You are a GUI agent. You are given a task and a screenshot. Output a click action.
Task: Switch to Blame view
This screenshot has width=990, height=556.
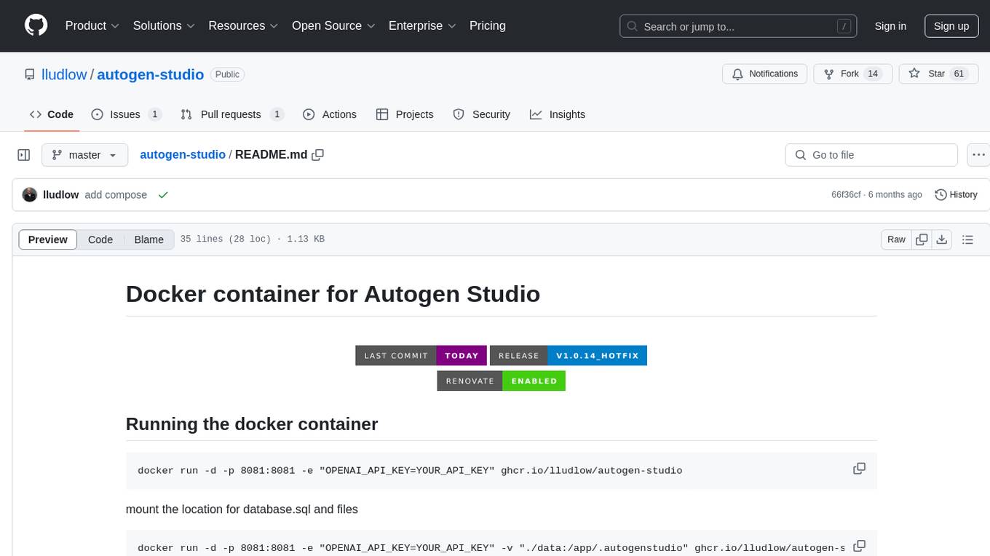tap(148, 239)
